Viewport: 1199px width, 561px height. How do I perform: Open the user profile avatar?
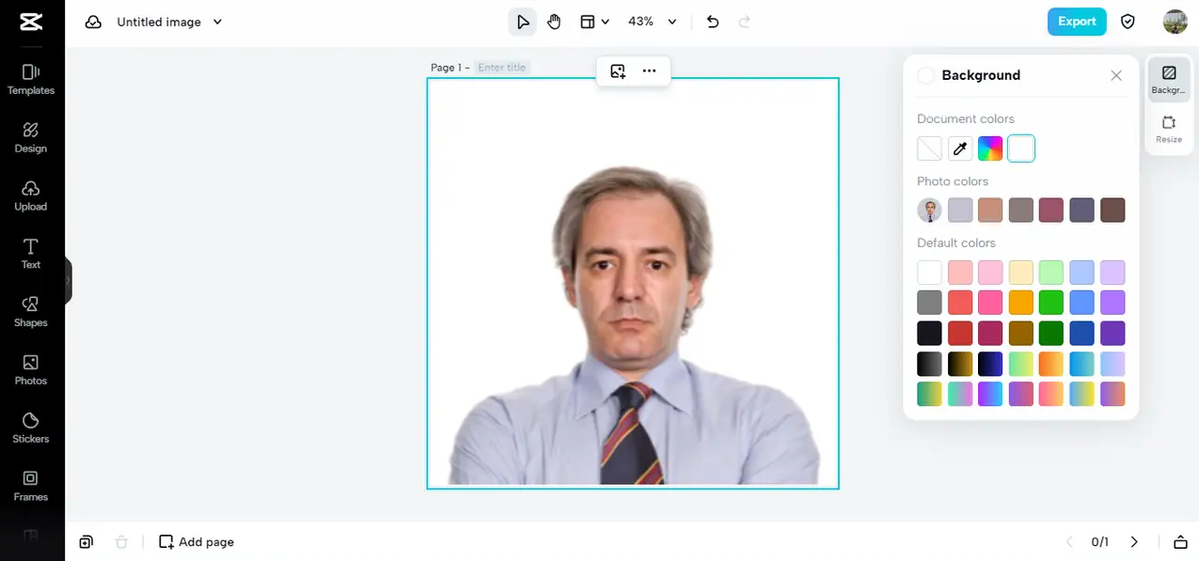[1175, 22]
